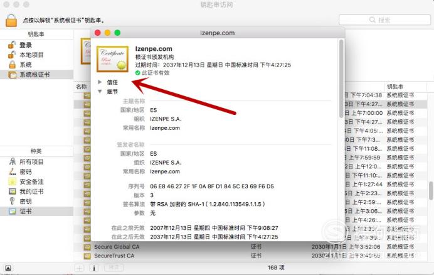This screenshot has width=434, height=275.
Task: Click the subject organization IZENPE S.A.
Action: pos(166,119)
